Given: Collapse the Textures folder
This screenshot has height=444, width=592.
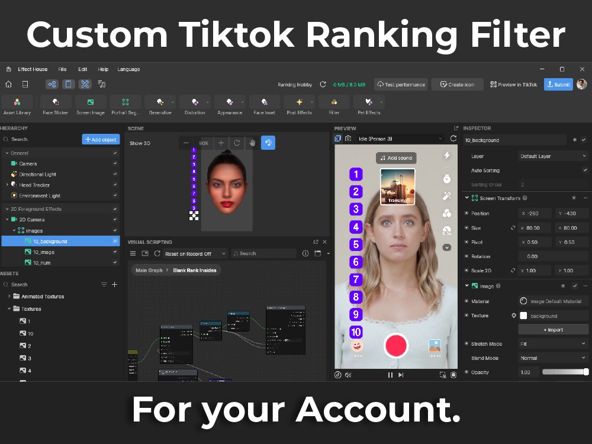Looking at the screenshot, I should click(9, 309).
